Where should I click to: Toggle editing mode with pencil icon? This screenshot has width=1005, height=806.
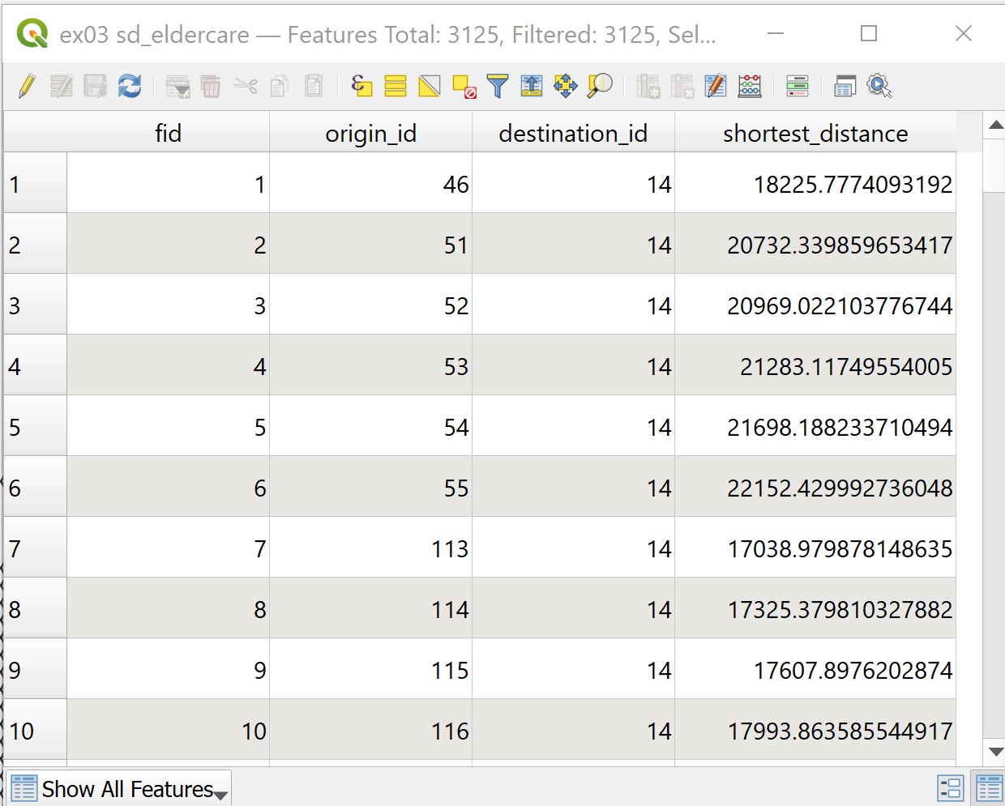27,86
